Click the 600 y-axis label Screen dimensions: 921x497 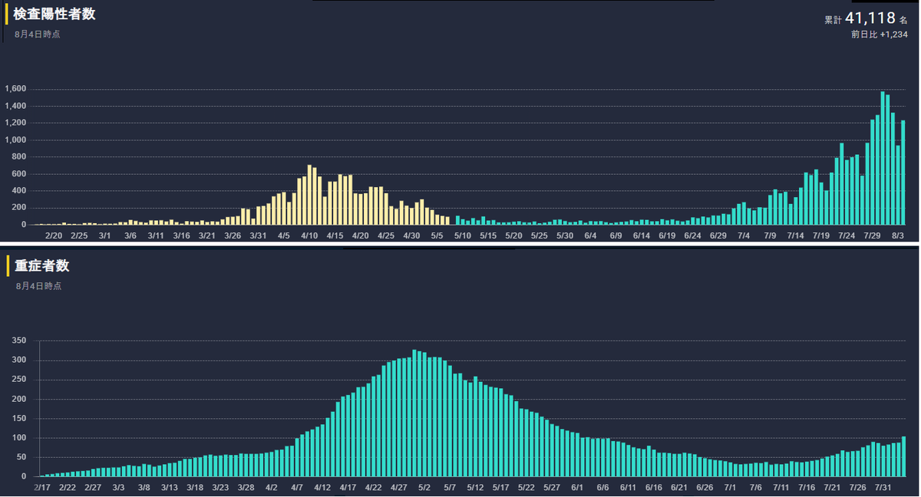point(20,173)
